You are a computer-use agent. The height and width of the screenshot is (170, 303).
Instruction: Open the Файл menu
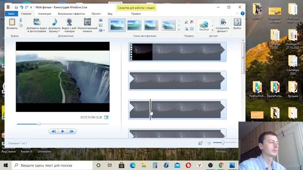11,14
